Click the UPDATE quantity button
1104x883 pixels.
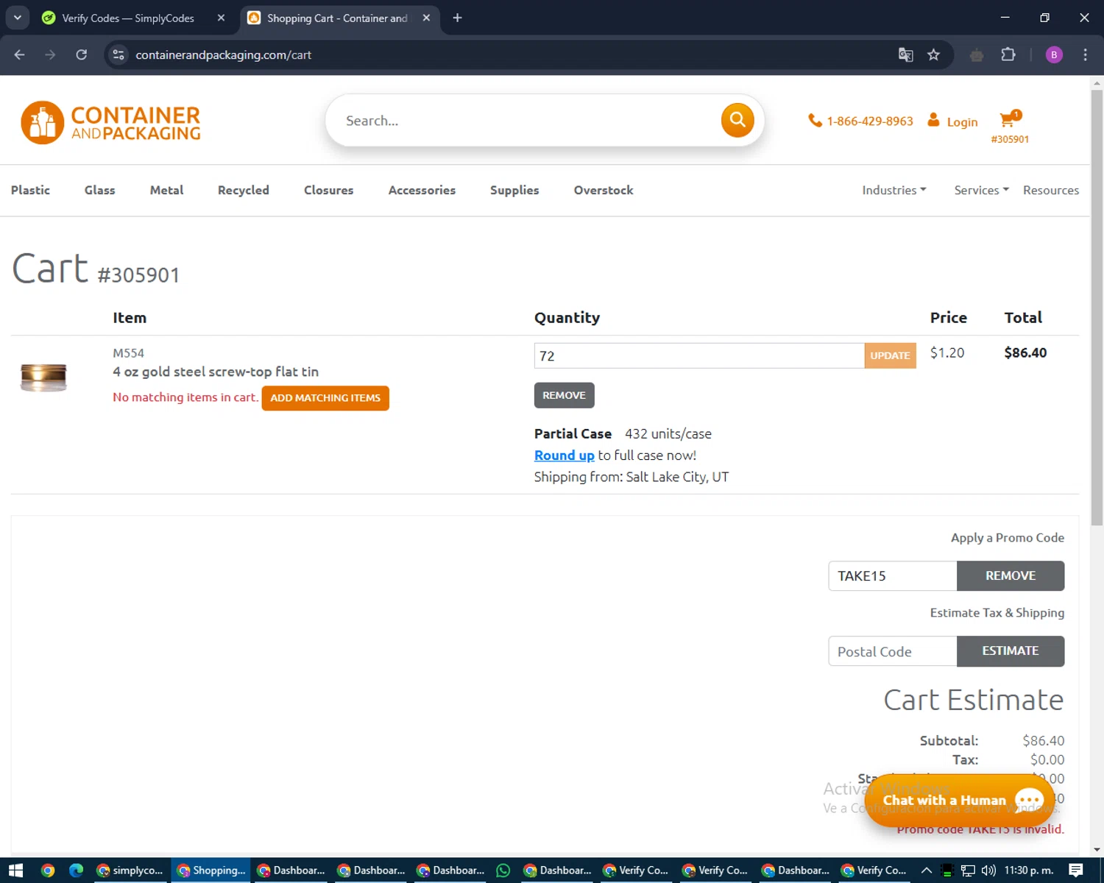[891, 355]
